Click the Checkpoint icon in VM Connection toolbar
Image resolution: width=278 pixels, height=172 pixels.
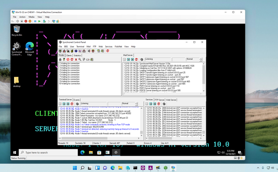pos(44,21)
